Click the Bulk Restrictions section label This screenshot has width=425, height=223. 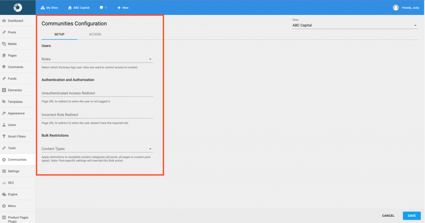pos(55,135)
